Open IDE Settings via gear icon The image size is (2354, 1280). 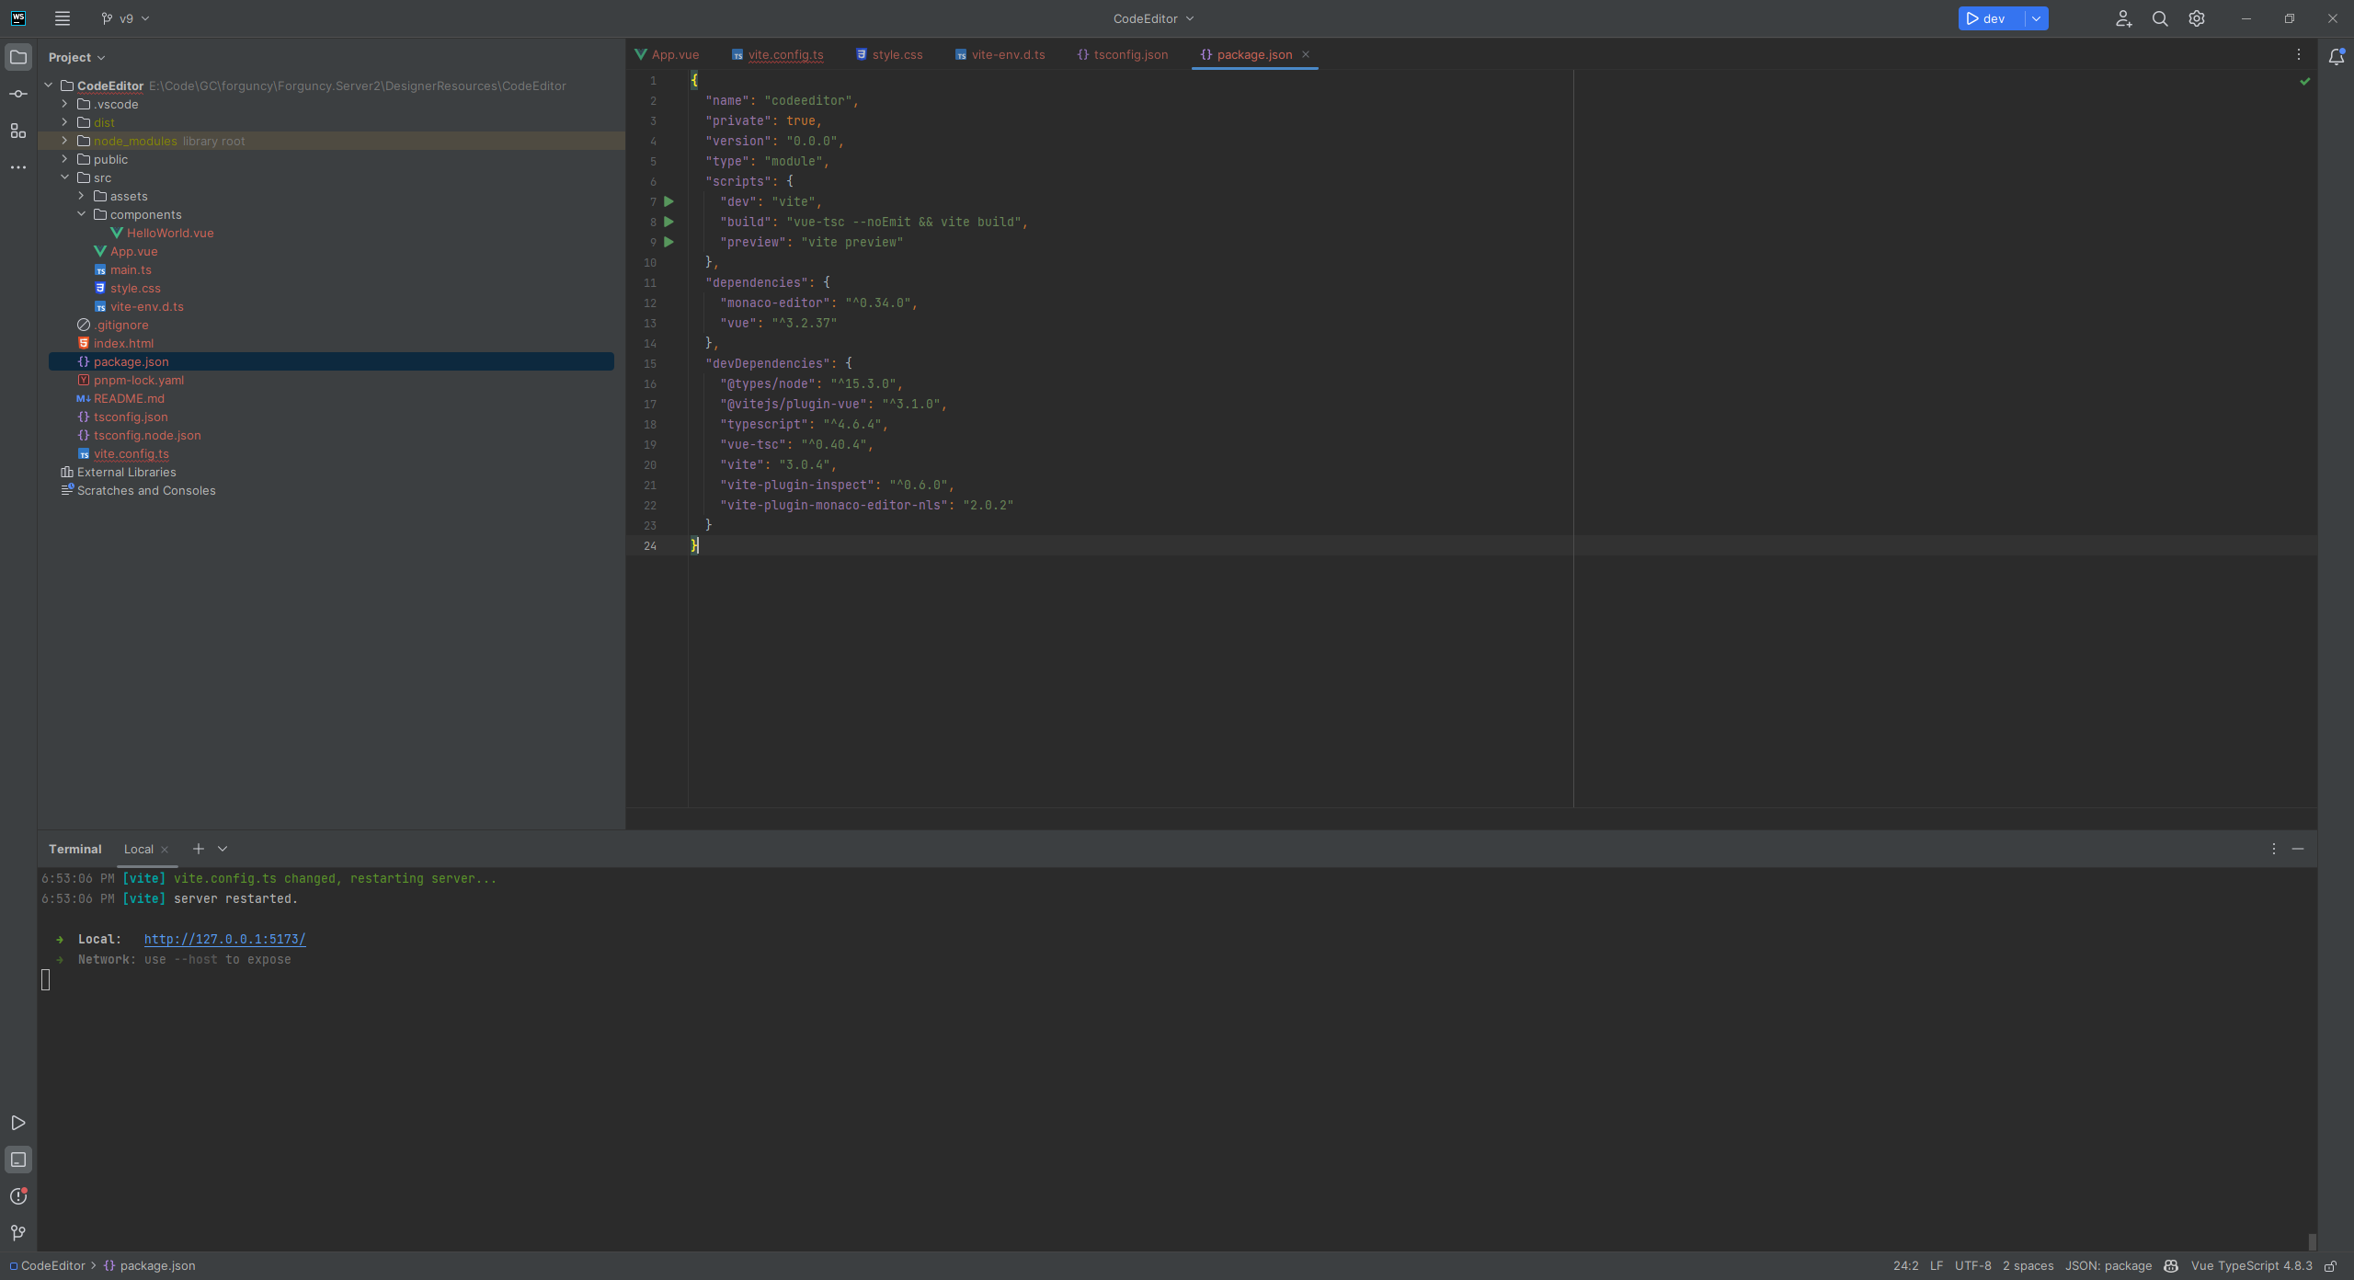[2197, 18]
